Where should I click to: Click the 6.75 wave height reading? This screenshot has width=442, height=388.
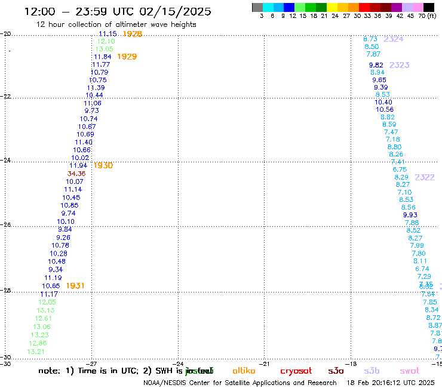400,170
